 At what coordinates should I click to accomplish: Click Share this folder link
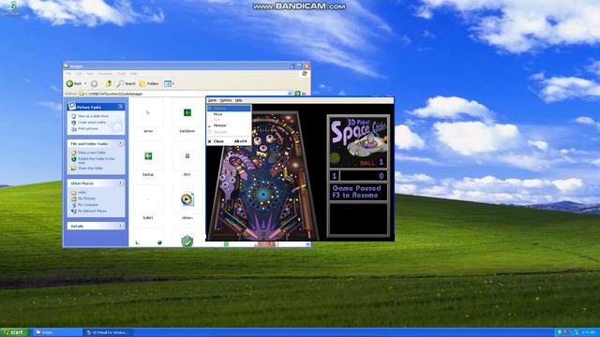coord(87,168)
